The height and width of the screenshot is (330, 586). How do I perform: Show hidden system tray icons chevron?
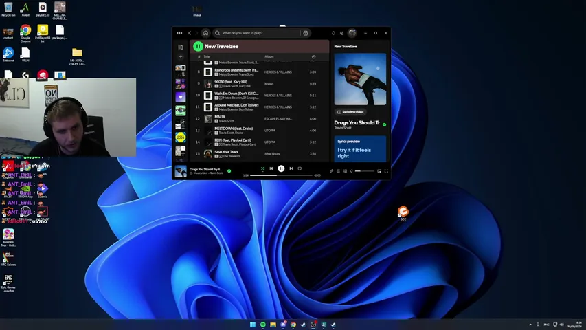point(530,324)
